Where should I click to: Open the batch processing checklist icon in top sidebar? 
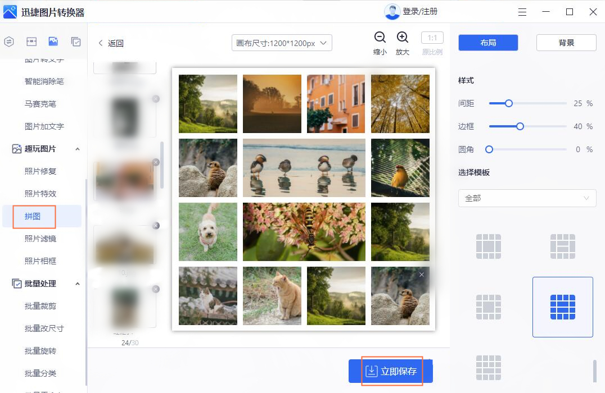point(75,41)
